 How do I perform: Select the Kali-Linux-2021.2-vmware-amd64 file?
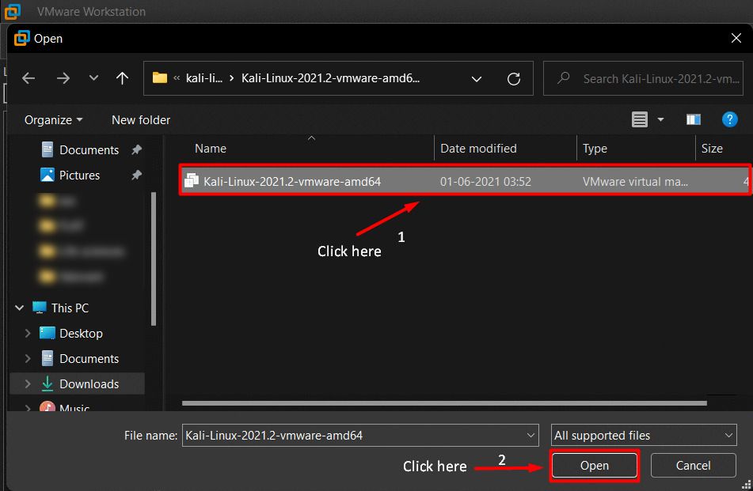click(x=291, y=181)
